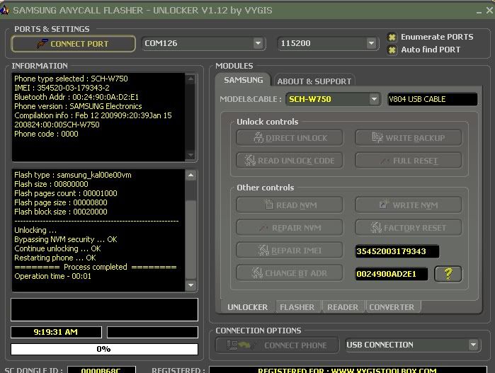Click the CONNECT PORT button
The image size is (495, 373).
pyautogui.click(x=73, y=44)
